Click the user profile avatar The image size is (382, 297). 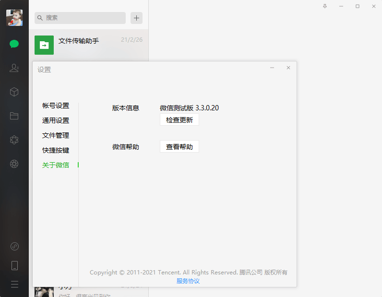14,18
